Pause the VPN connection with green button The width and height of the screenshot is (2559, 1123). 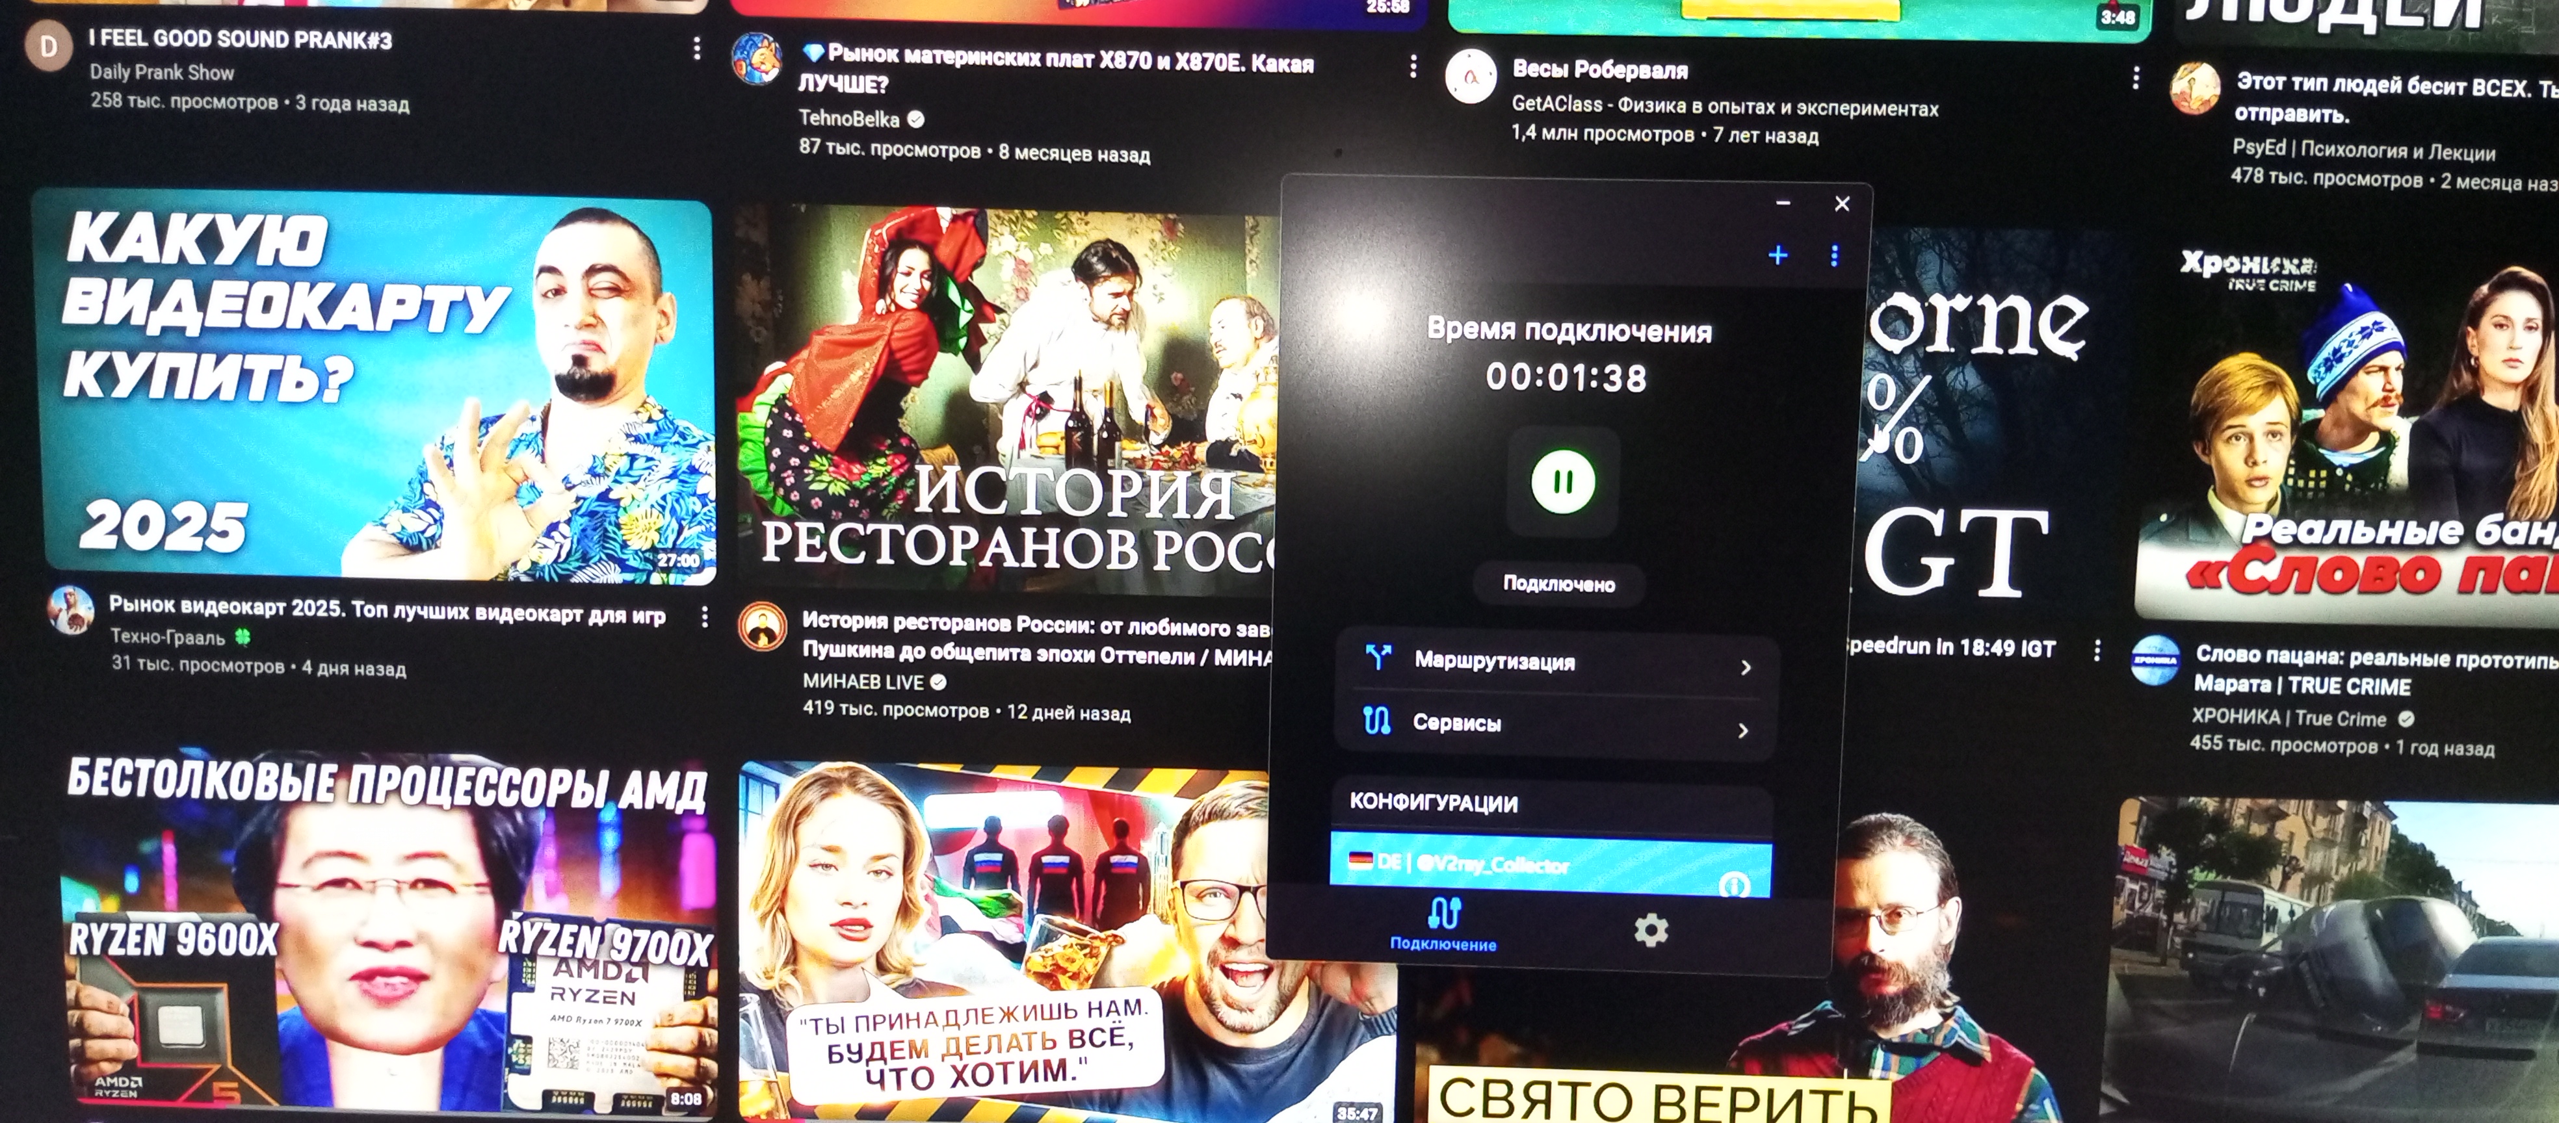1562,483
